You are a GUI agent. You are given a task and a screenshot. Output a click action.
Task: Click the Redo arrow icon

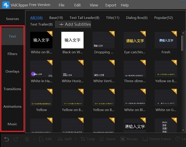tap(16, 139)
